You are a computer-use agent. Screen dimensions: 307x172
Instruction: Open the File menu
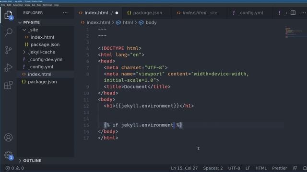(x=3, y=5)
